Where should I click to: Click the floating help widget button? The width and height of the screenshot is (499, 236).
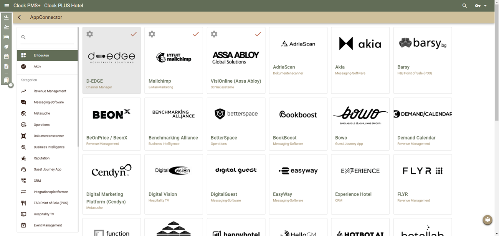click(487, 220)
